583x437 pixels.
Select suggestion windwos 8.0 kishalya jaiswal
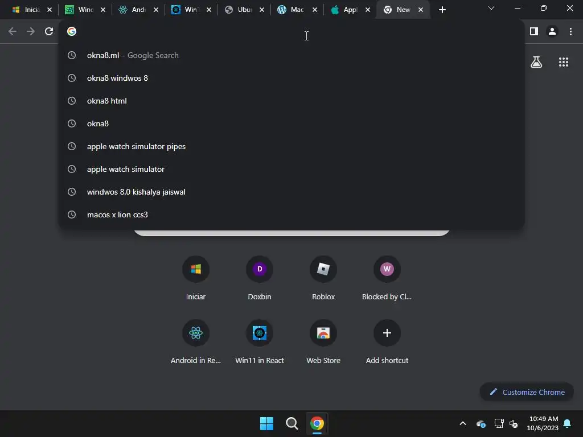coord(291,192)
